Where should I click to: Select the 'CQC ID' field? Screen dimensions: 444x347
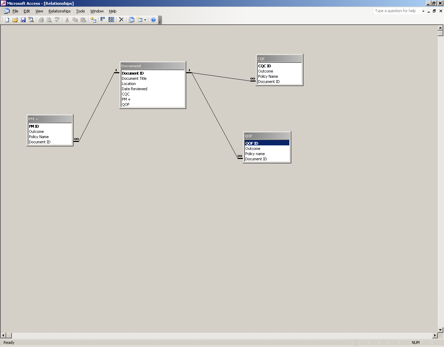pyautogui.click(x=280, y=66)
